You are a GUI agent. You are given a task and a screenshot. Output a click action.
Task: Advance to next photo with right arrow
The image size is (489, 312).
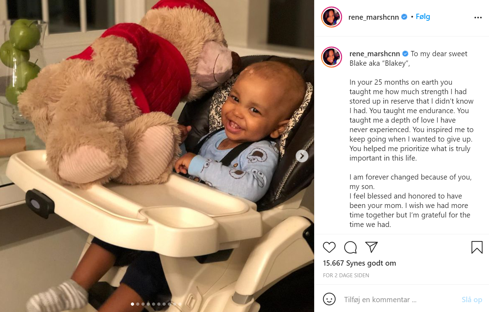pyautogui.click(x=302, y=156)
